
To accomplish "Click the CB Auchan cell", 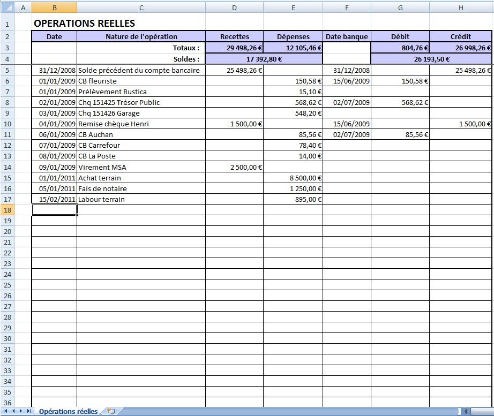I will point(141,134).
